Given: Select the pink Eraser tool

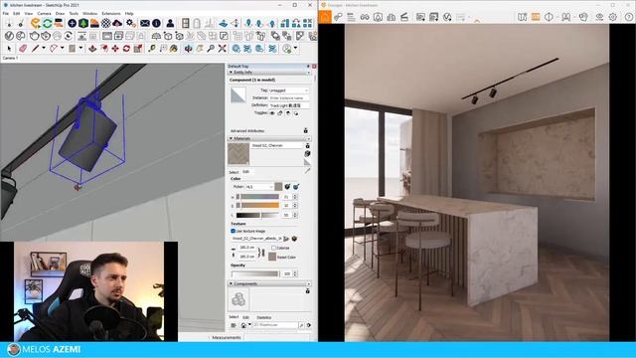Looking at the screenshot, I should point(23,49).
